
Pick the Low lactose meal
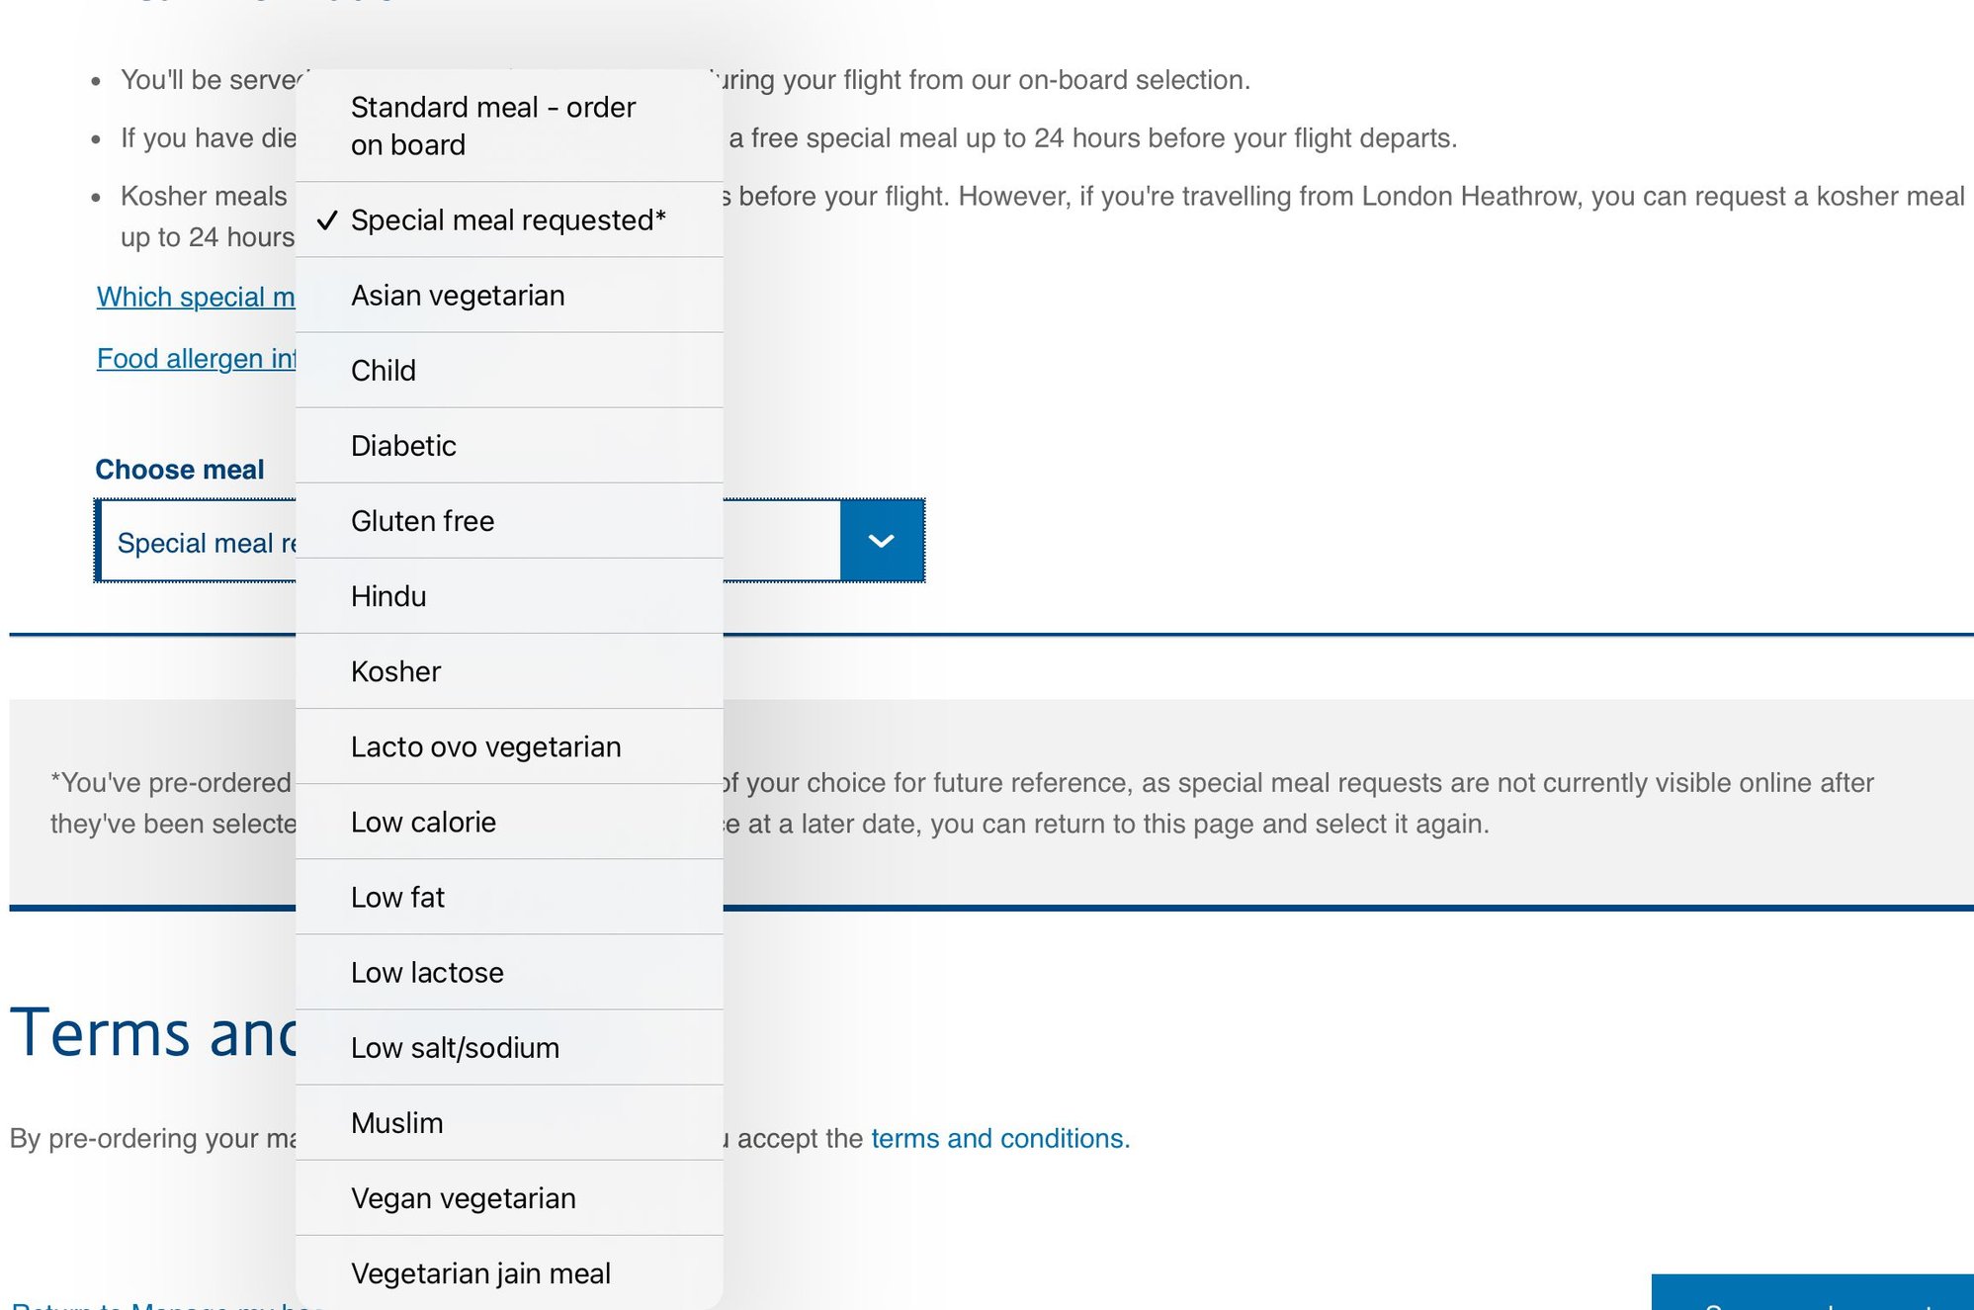click(427, 972)
